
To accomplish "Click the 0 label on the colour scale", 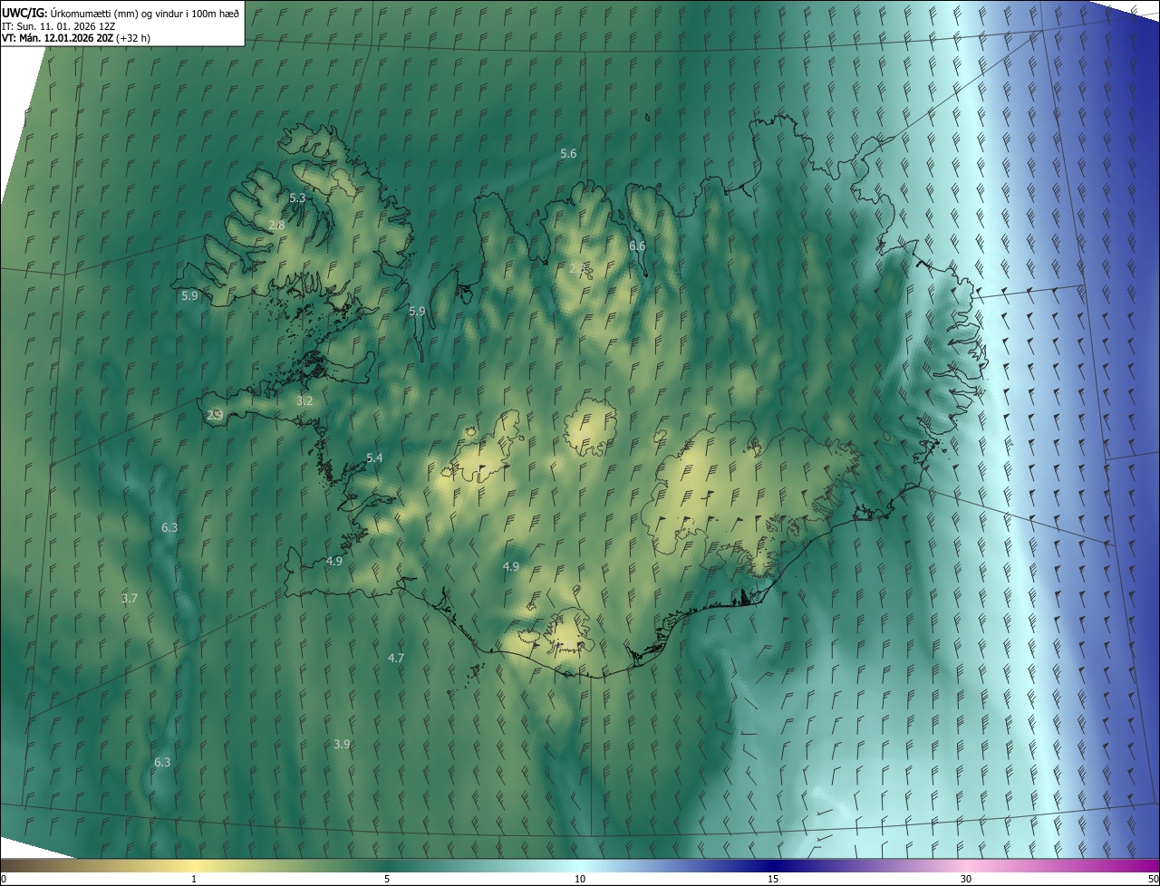I will pos(4,879).
